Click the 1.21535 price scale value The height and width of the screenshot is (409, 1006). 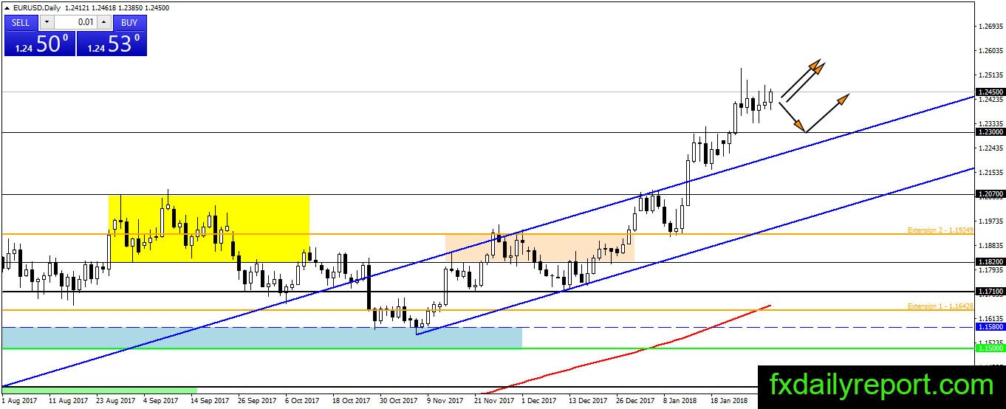[x=990, y=172]
